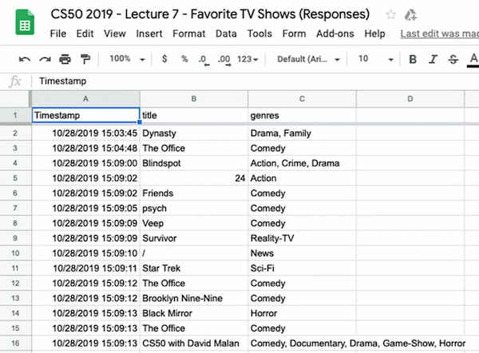Screen dimensions: 479x353
Task: Select the Paint format roller tool
Action: [85, 59]
